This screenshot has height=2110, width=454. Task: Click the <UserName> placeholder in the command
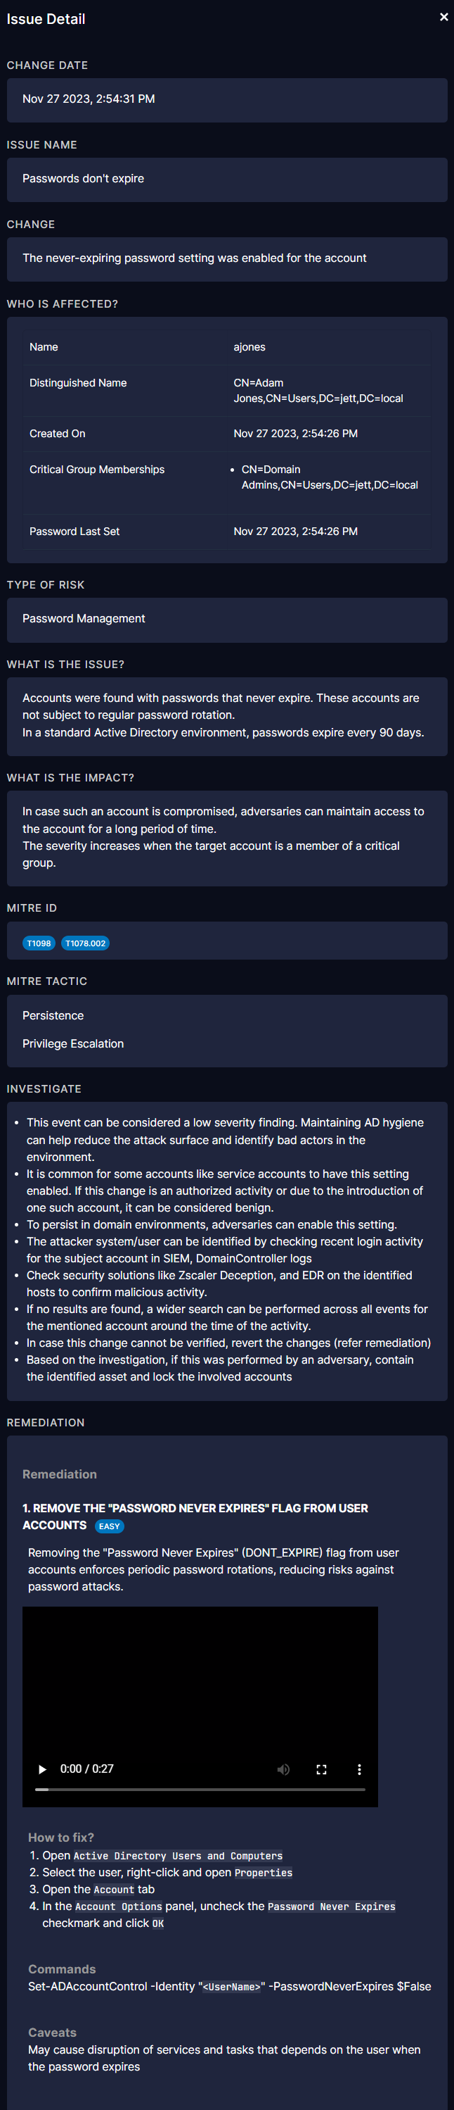pos(231,1987)
